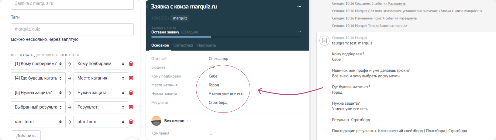496x140 pixels.
Task: Open the 'Место катания' target field dropdown
Action: pyautogui.click(x=101, y=78)
